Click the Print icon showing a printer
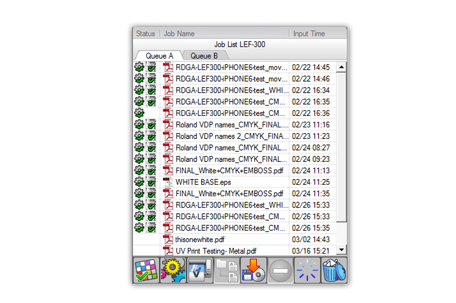The height and width of the screenshot is (303, 456). point(199,270)
